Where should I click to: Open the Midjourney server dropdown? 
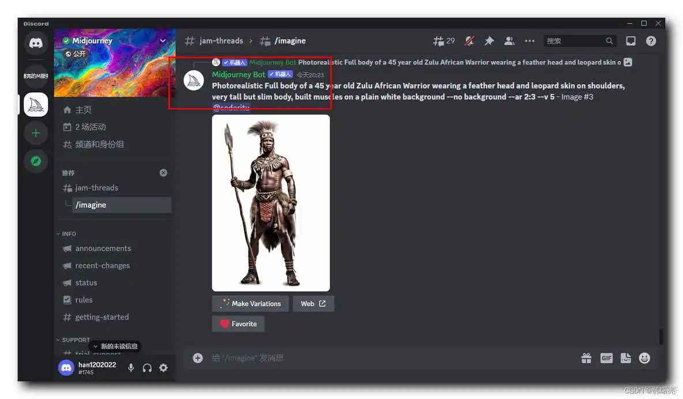click(x=163, y=41)
